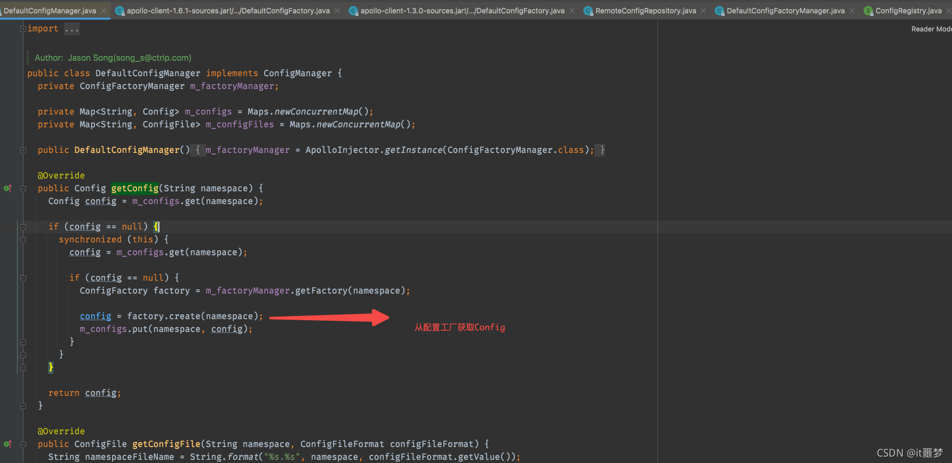Collapse the inner if (config == null) block
The height and width of the screenshot is (463, 952).
tap(23, 278)
